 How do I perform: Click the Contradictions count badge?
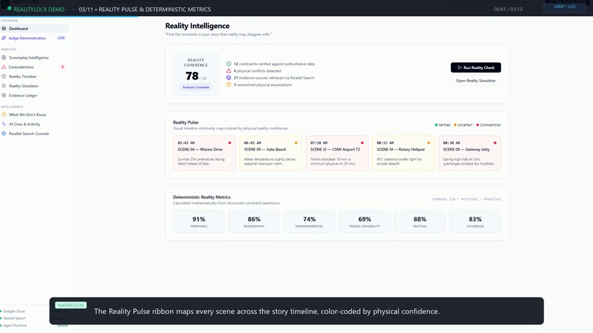[x=63, y=67]
